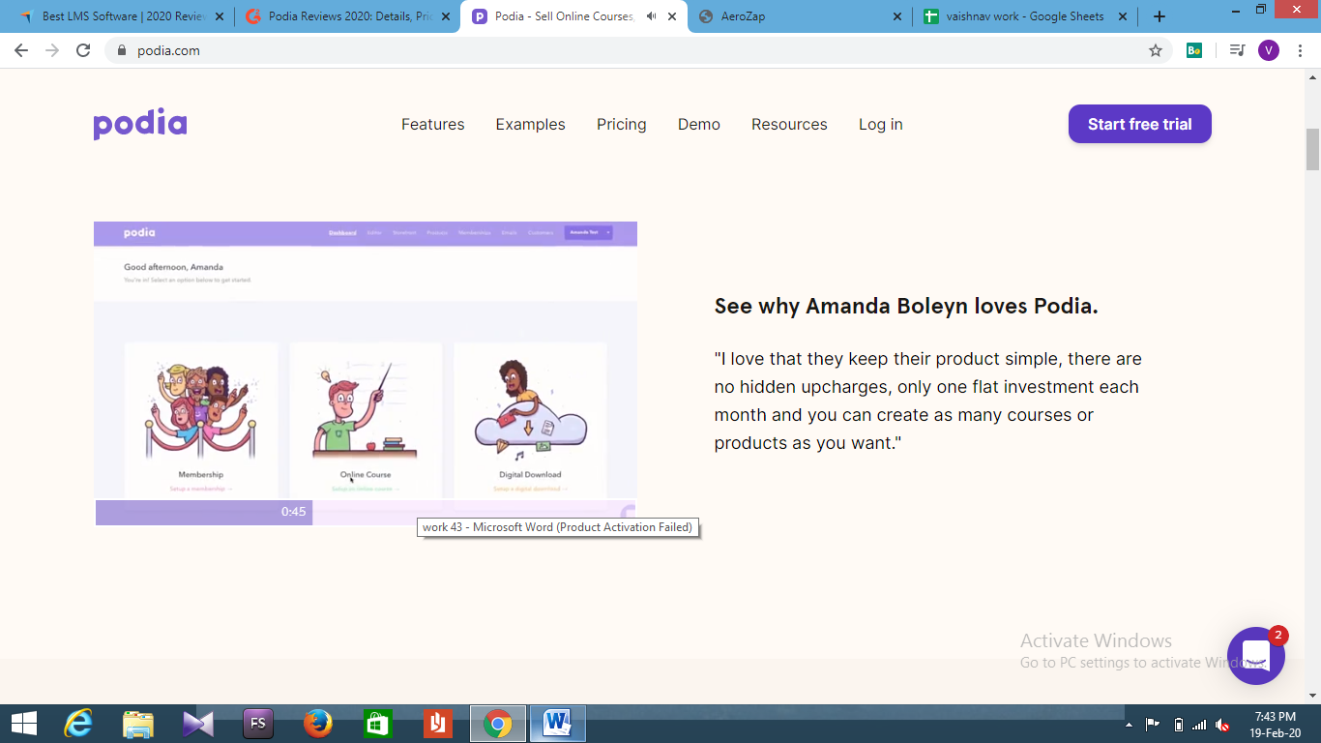Bookmark page with the star icon
Screen dimensions: 1321x743
[1155, 50]
